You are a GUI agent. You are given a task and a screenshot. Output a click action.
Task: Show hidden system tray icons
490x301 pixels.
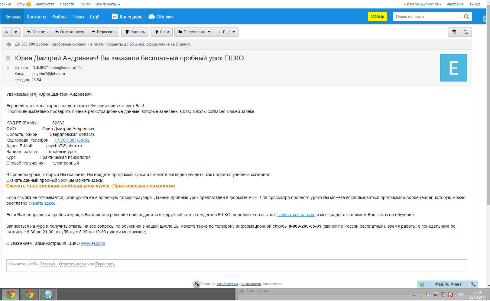(414, 295)
